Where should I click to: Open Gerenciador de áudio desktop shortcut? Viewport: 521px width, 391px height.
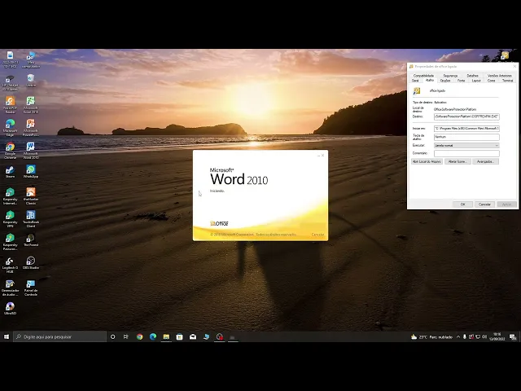tap(10, 288)
